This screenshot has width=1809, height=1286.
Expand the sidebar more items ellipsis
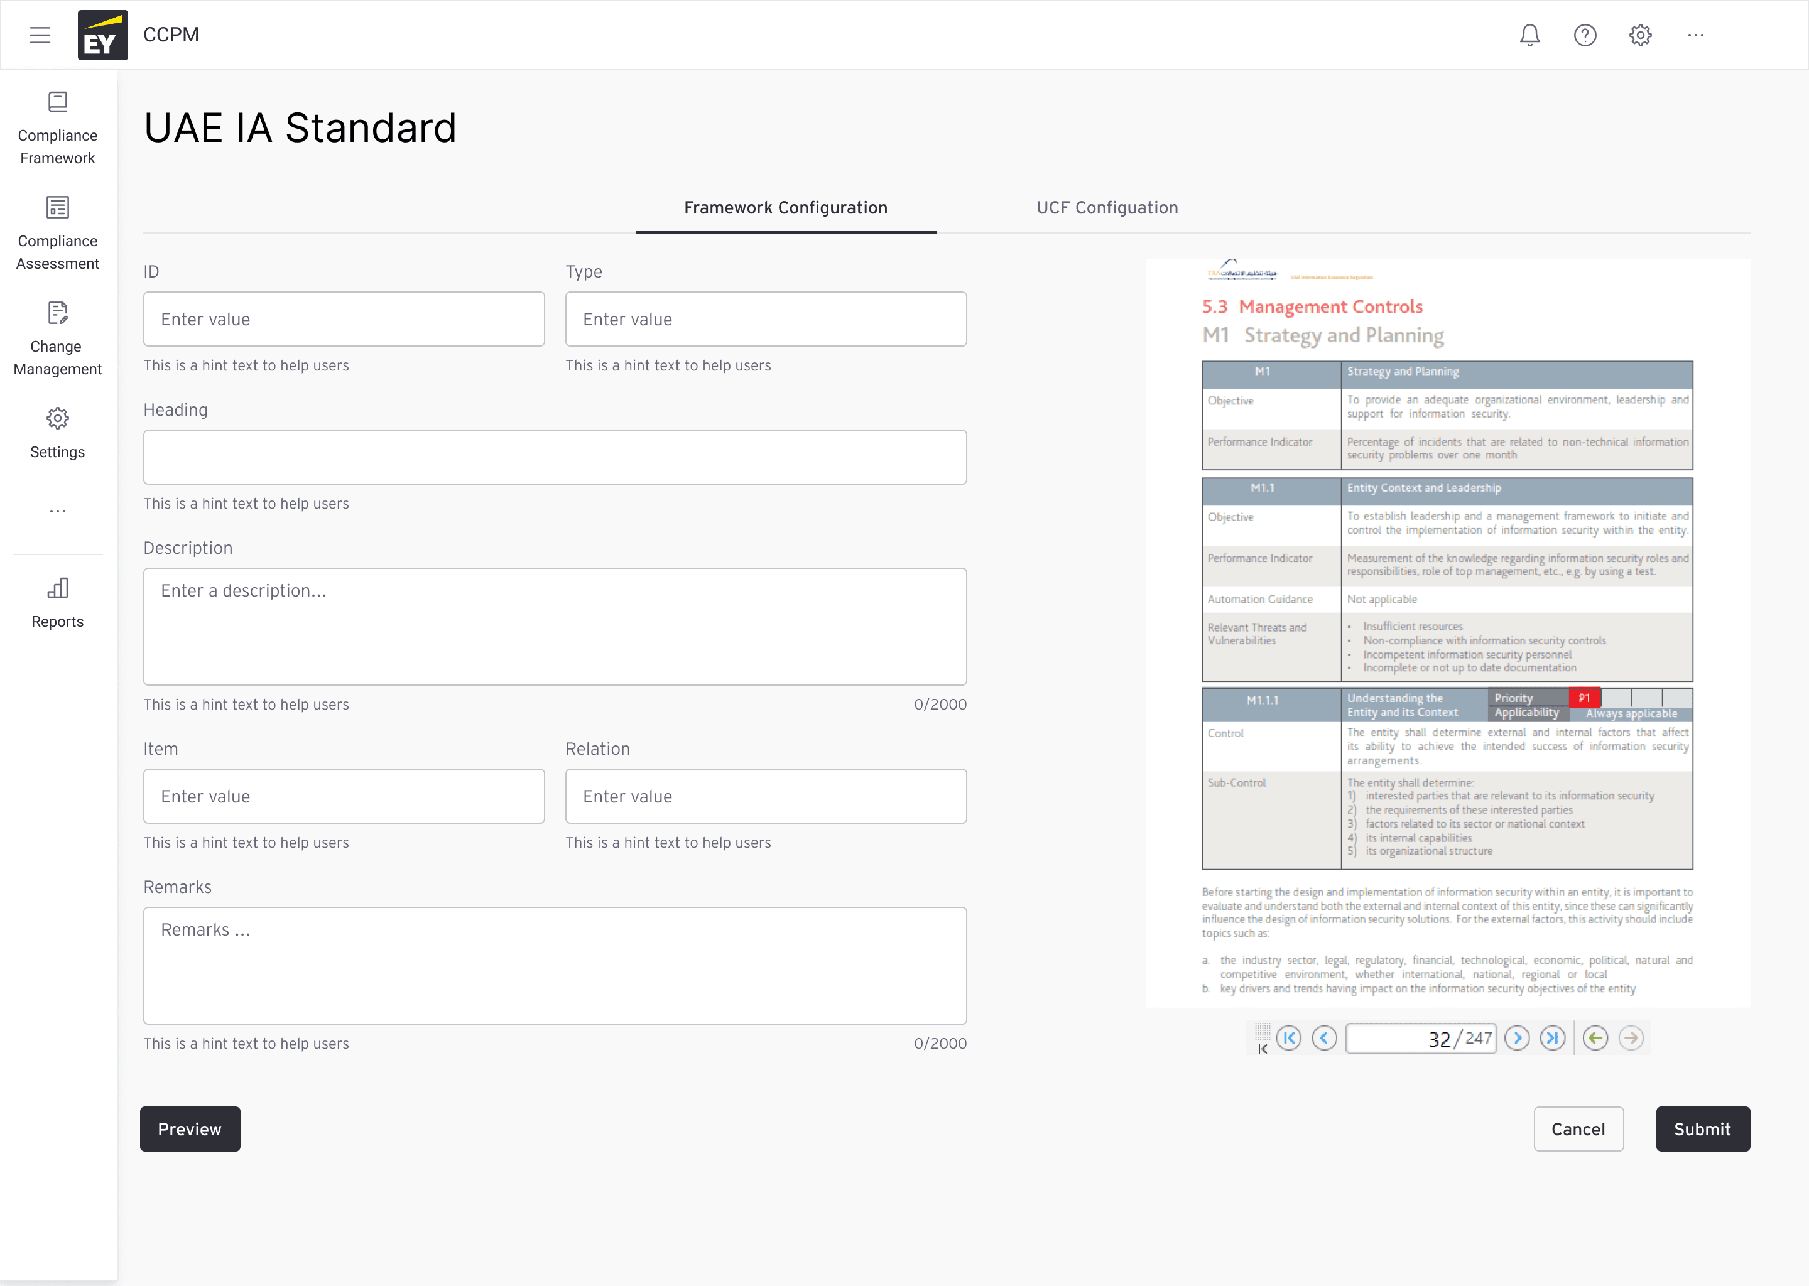click(x=57, y=512)
